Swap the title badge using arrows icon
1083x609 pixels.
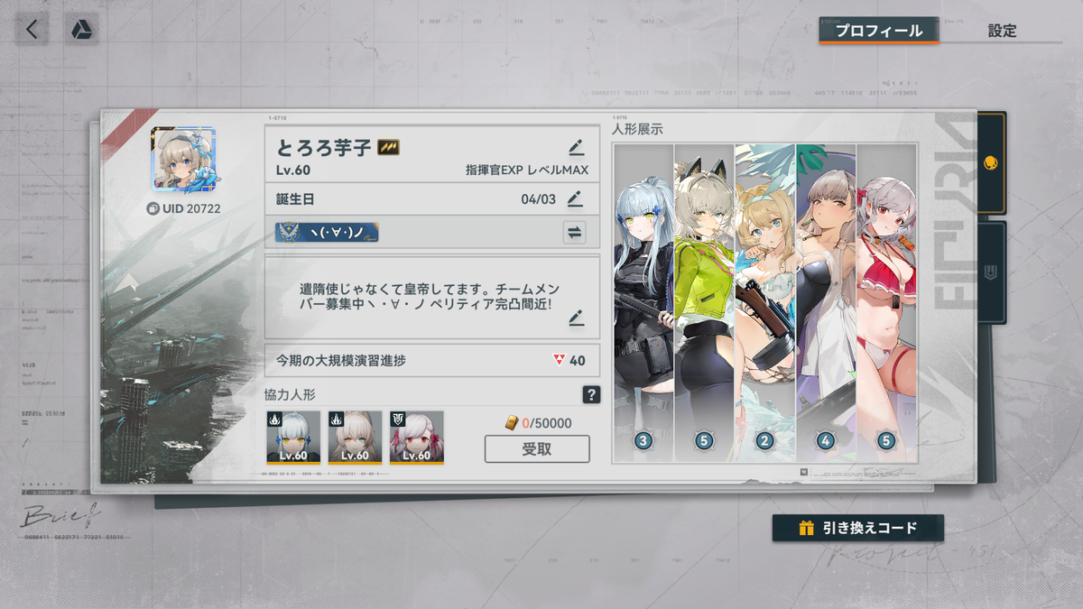coord(575,233)
